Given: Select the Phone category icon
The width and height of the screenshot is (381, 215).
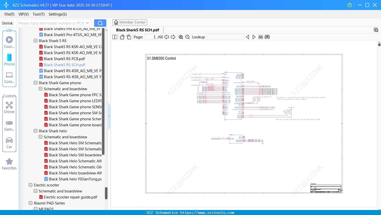Looking at the screenshot, I should point(9,60).
